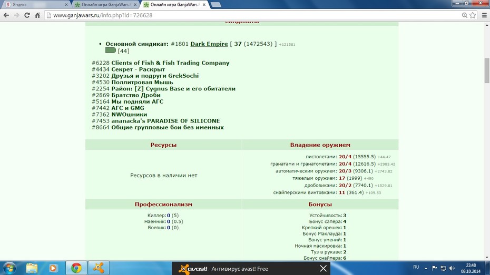Image resolution: width=490 pixels, height=275 pixels.
Task: Click the Туз в рукаве bonus row
Action: pos(328,252)
